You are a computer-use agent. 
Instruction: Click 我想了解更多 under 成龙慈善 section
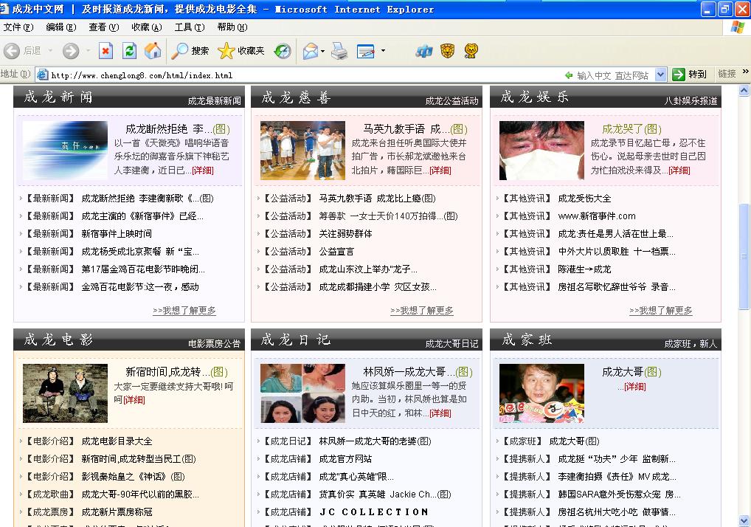click(x=421, y=311)
